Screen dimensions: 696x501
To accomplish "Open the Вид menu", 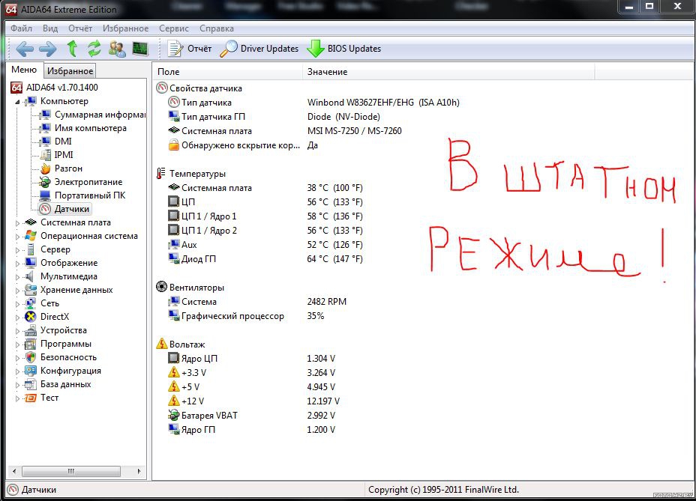I will [50, 28].
